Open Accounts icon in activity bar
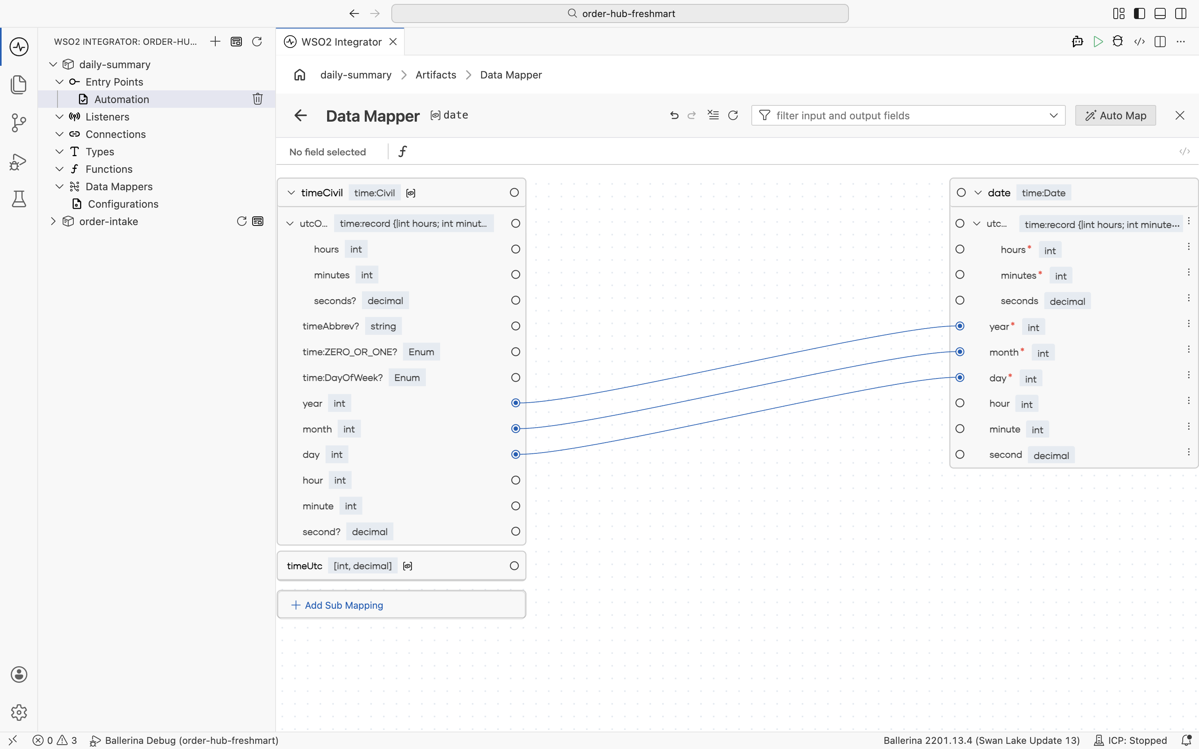 click(19, 674)
